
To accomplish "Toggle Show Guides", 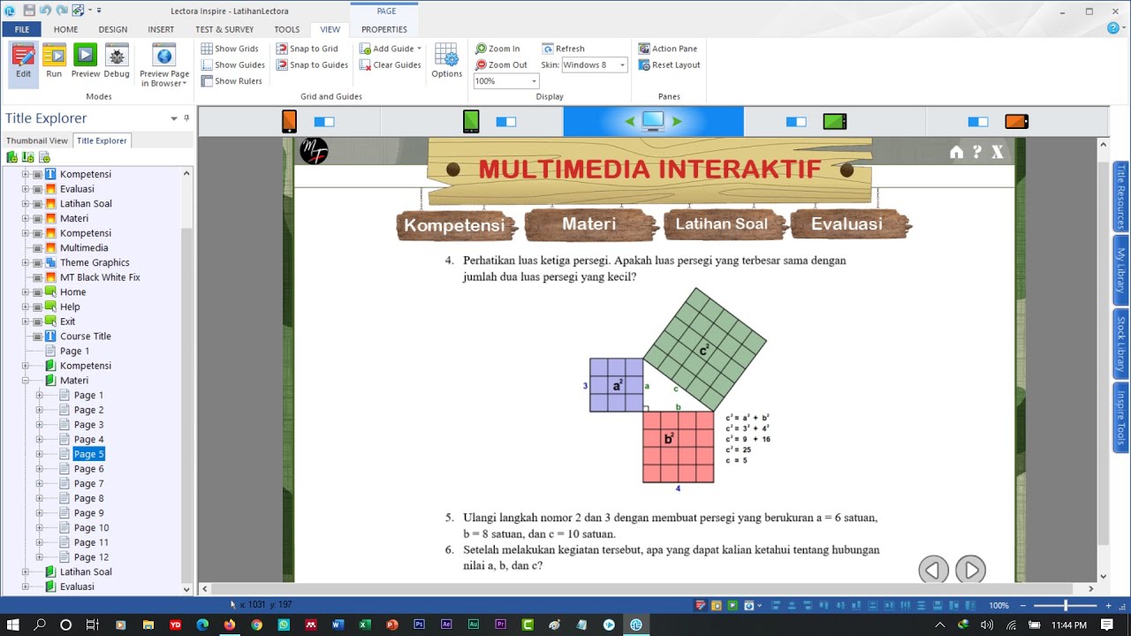I will [x=233, y=64].
